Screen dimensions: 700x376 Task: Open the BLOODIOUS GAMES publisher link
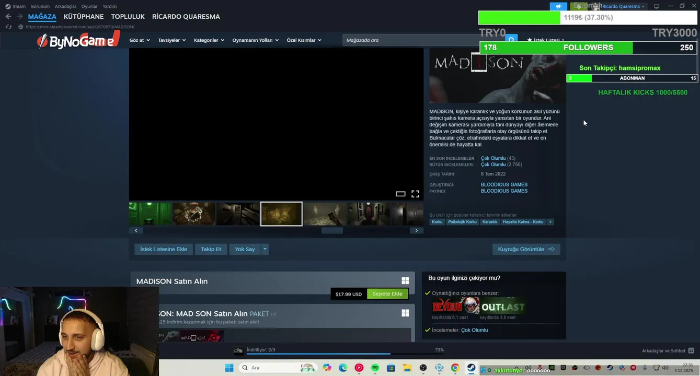[504, 191]
